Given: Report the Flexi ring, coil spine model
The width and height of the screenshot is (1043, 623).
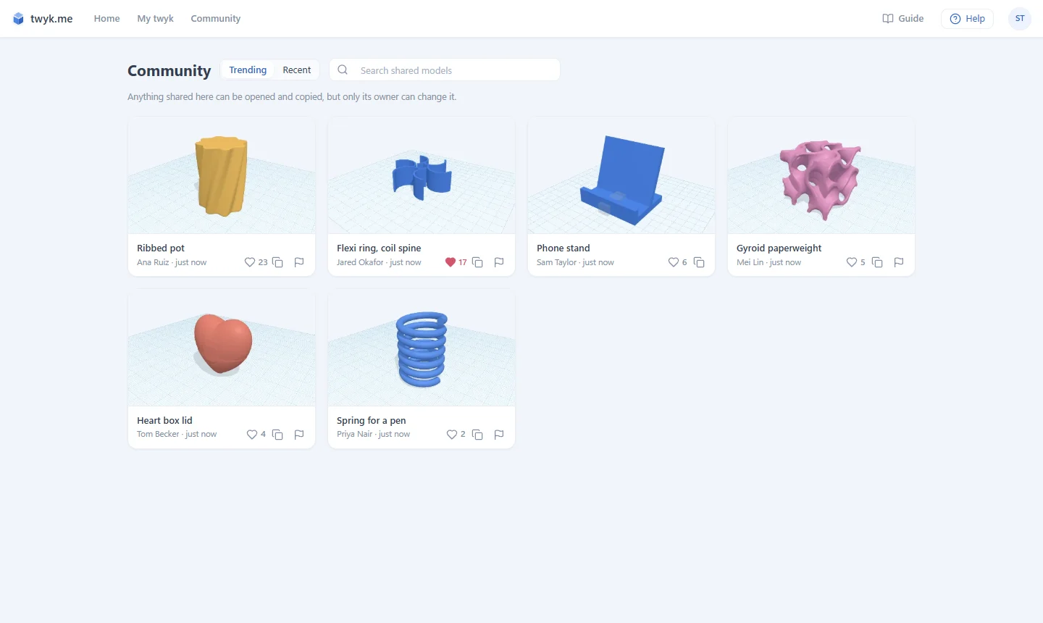Looking at the screenshot, I should tap(499, 262).
